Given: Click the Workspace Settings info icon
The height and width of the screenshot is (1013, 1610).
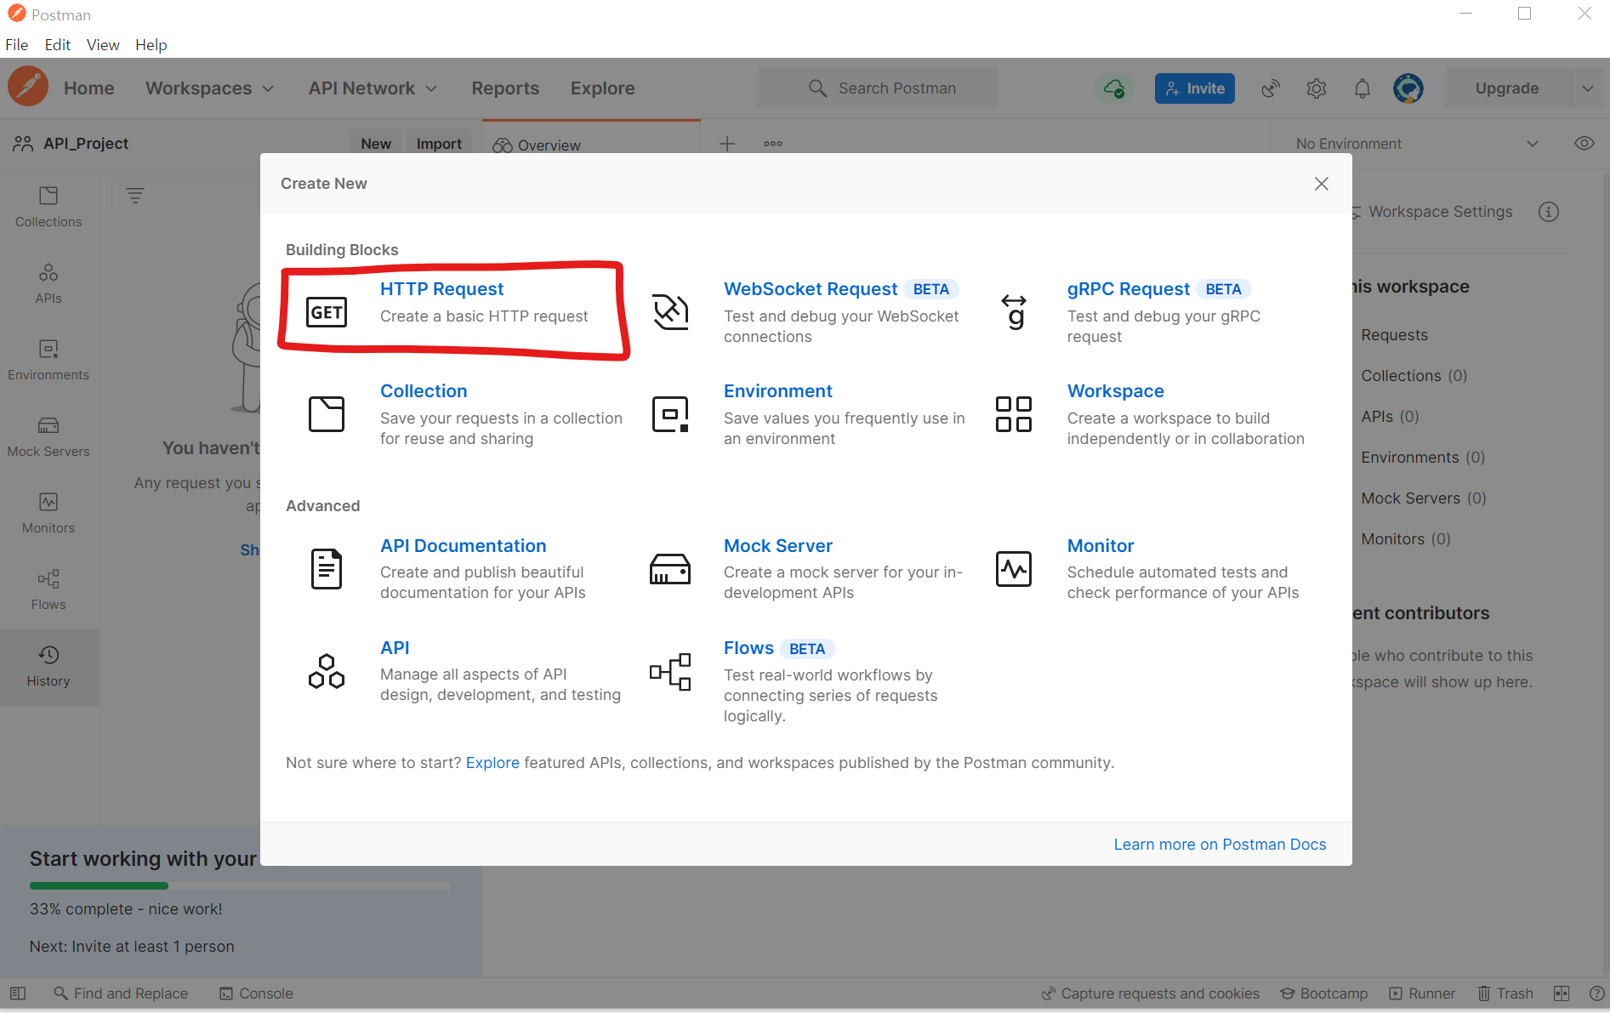Looking at the screenshot, I should [x=1549, y=212].
